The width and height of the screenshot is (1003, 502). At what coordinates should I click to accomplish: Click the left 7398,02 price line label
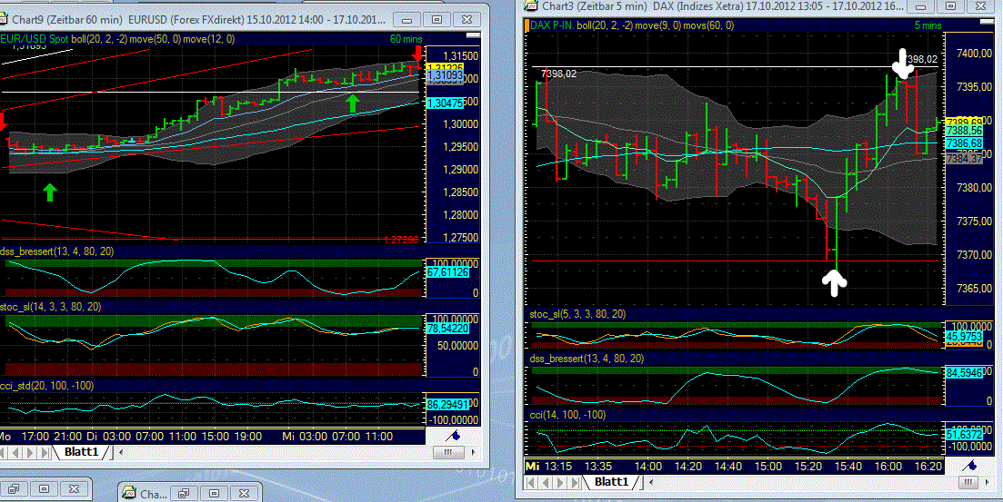(x=558, y=74)
